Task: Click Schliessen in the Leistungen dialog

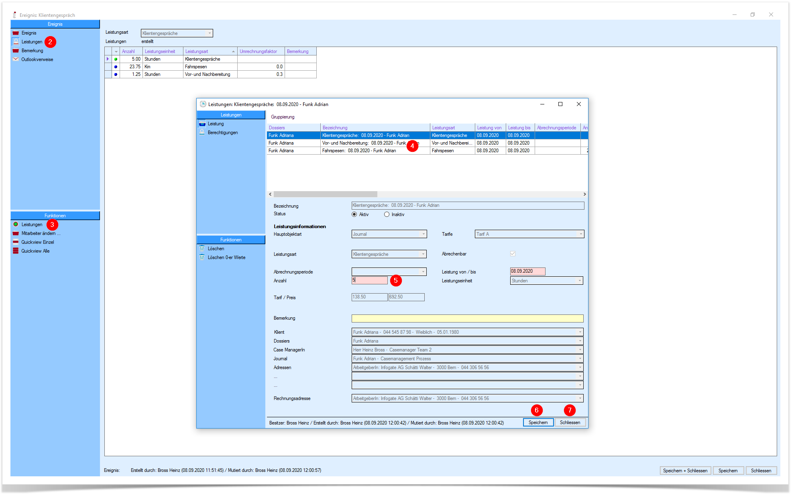Action: coord(570,423)
